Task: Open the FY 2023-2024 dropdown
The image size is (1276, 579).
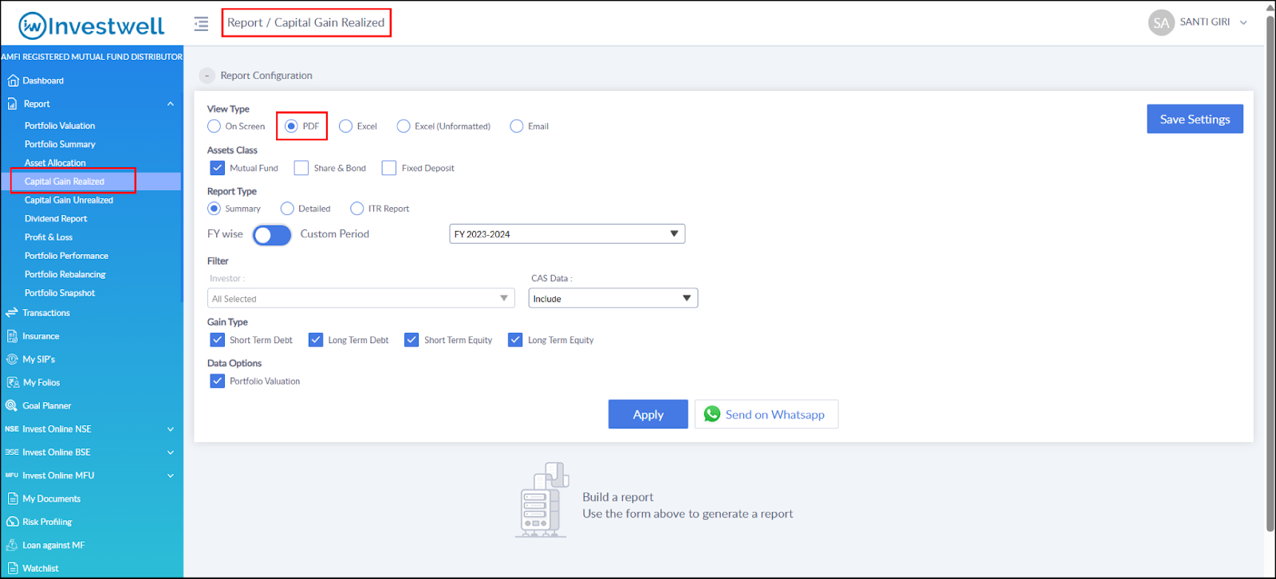Action: point(567,234)
